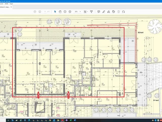Screen dimensions: 162x122
Task: Open the comment sticky note tool
Action: [99, 12]
